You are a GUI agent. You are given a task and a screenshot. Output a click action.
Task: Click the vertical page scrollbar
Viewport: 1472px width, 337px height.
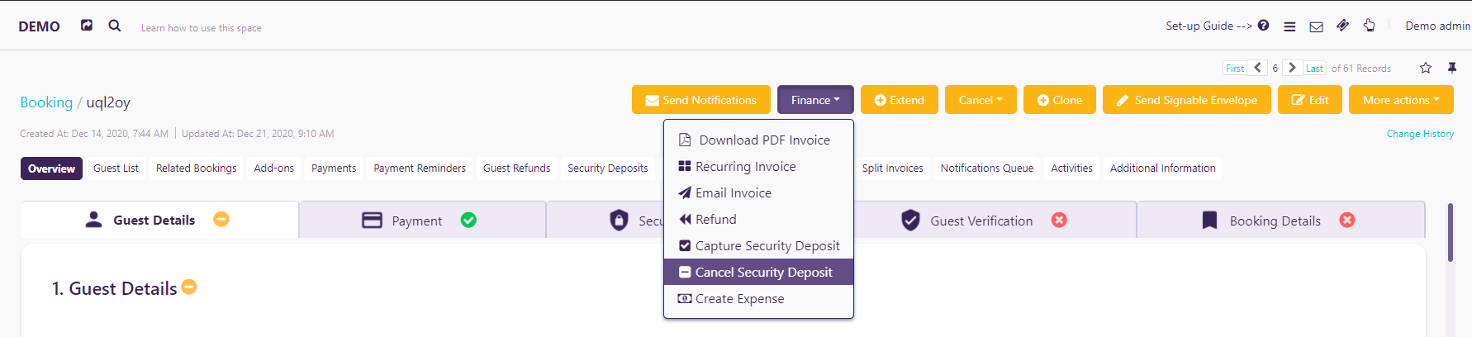tap(1450, 233)
